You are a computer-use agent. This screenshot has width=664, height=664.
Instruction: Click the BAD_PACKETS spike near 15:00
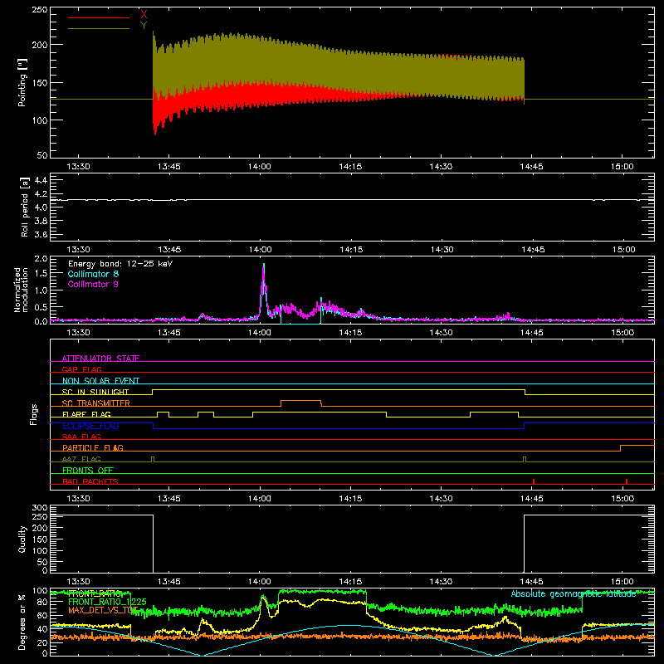tap(627, 481)
